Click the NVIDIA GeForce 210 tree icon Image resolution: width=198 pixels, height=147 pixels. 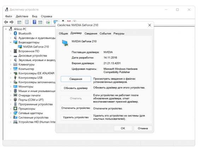tap(20, 47)
